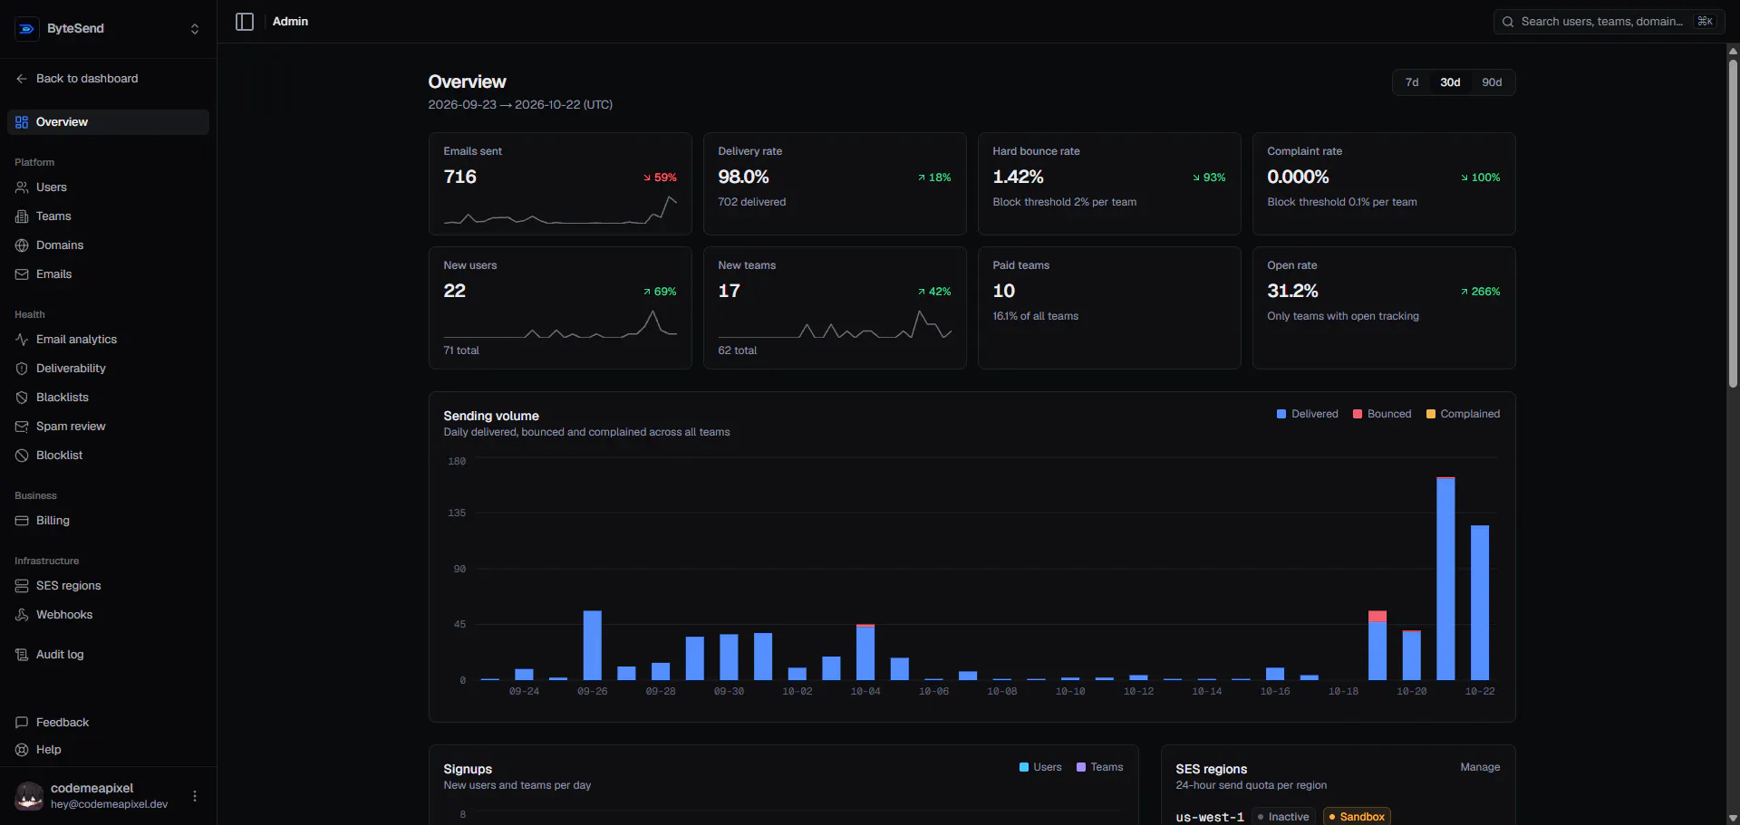Click the Admin breadcrumb label
The width and height of the screenshot is (1740, 825).
tap(290, 22)
